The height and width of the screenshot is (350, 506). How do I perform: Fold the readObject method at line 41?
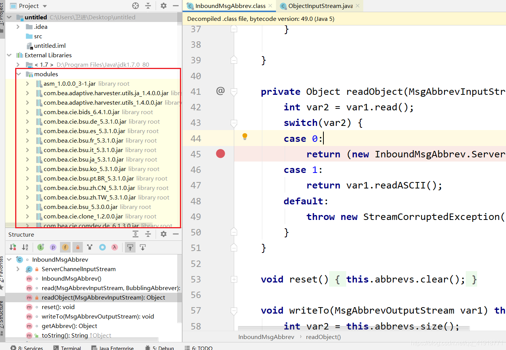(x=234, y=91)
